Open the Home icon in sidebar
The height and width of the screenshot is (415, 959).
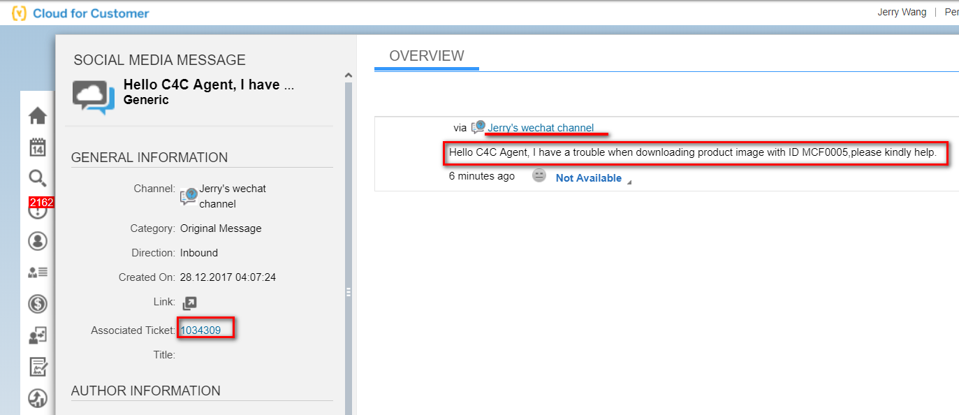(37, 116)
